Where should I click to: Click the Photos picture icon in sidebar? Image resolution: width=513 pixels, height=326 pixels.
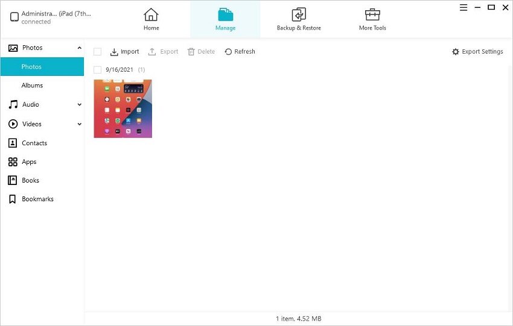pos(13,48)
